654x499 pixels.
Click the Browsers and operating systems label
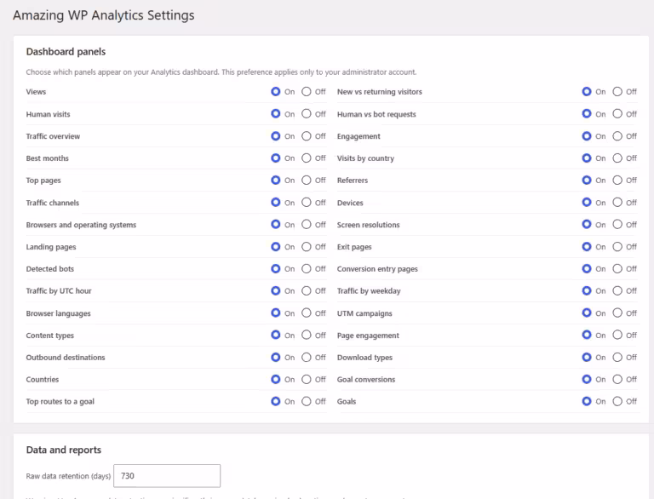(81, 225)
